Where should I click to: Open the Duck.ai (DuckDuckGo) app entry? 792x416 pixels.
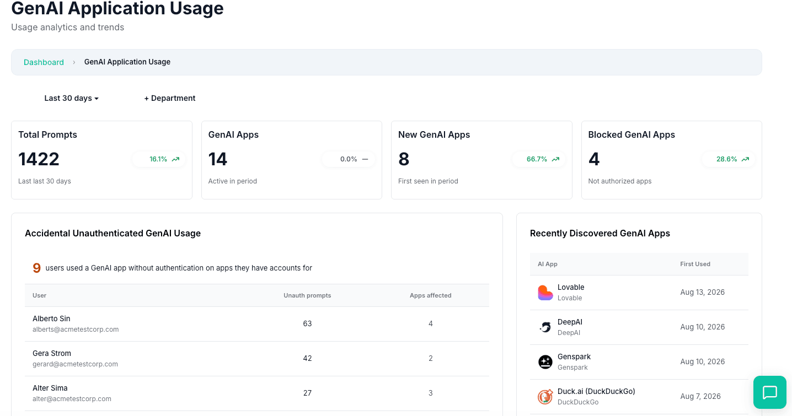(x=639, y=397)
